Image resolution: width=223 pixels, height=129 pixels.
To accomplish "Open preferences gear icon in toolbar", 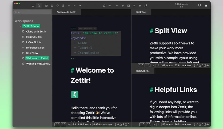I will [x=63, y=6].
